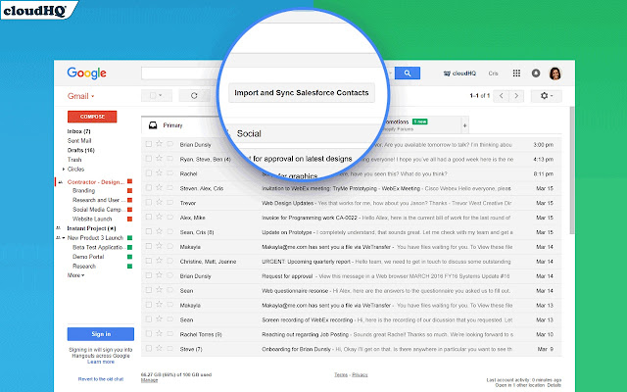Click the refresh button
This screenshot has width=627, height=392.
[x=194, y=96]
